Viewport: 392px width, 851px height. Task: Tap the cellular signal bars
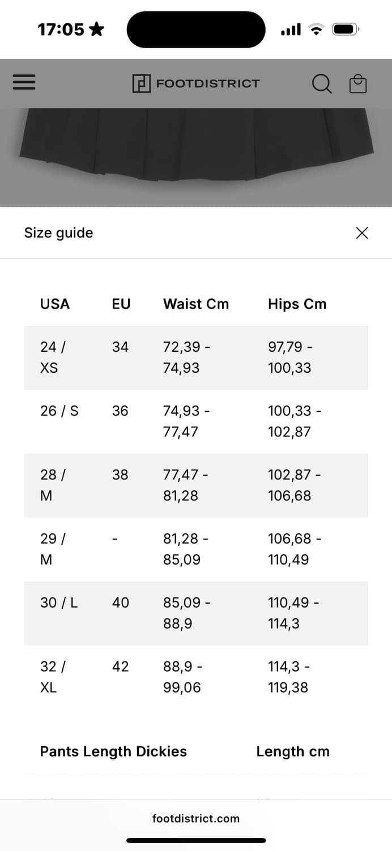pyautogui.click(x=291, y=30)
